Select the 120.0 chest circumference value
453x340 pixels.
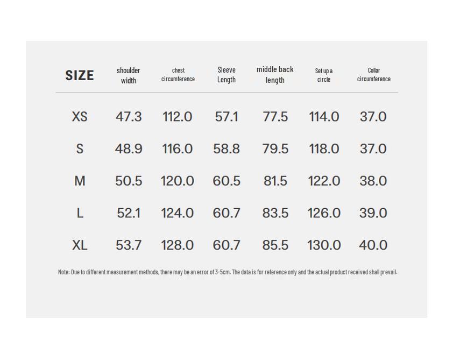point(178,181)
